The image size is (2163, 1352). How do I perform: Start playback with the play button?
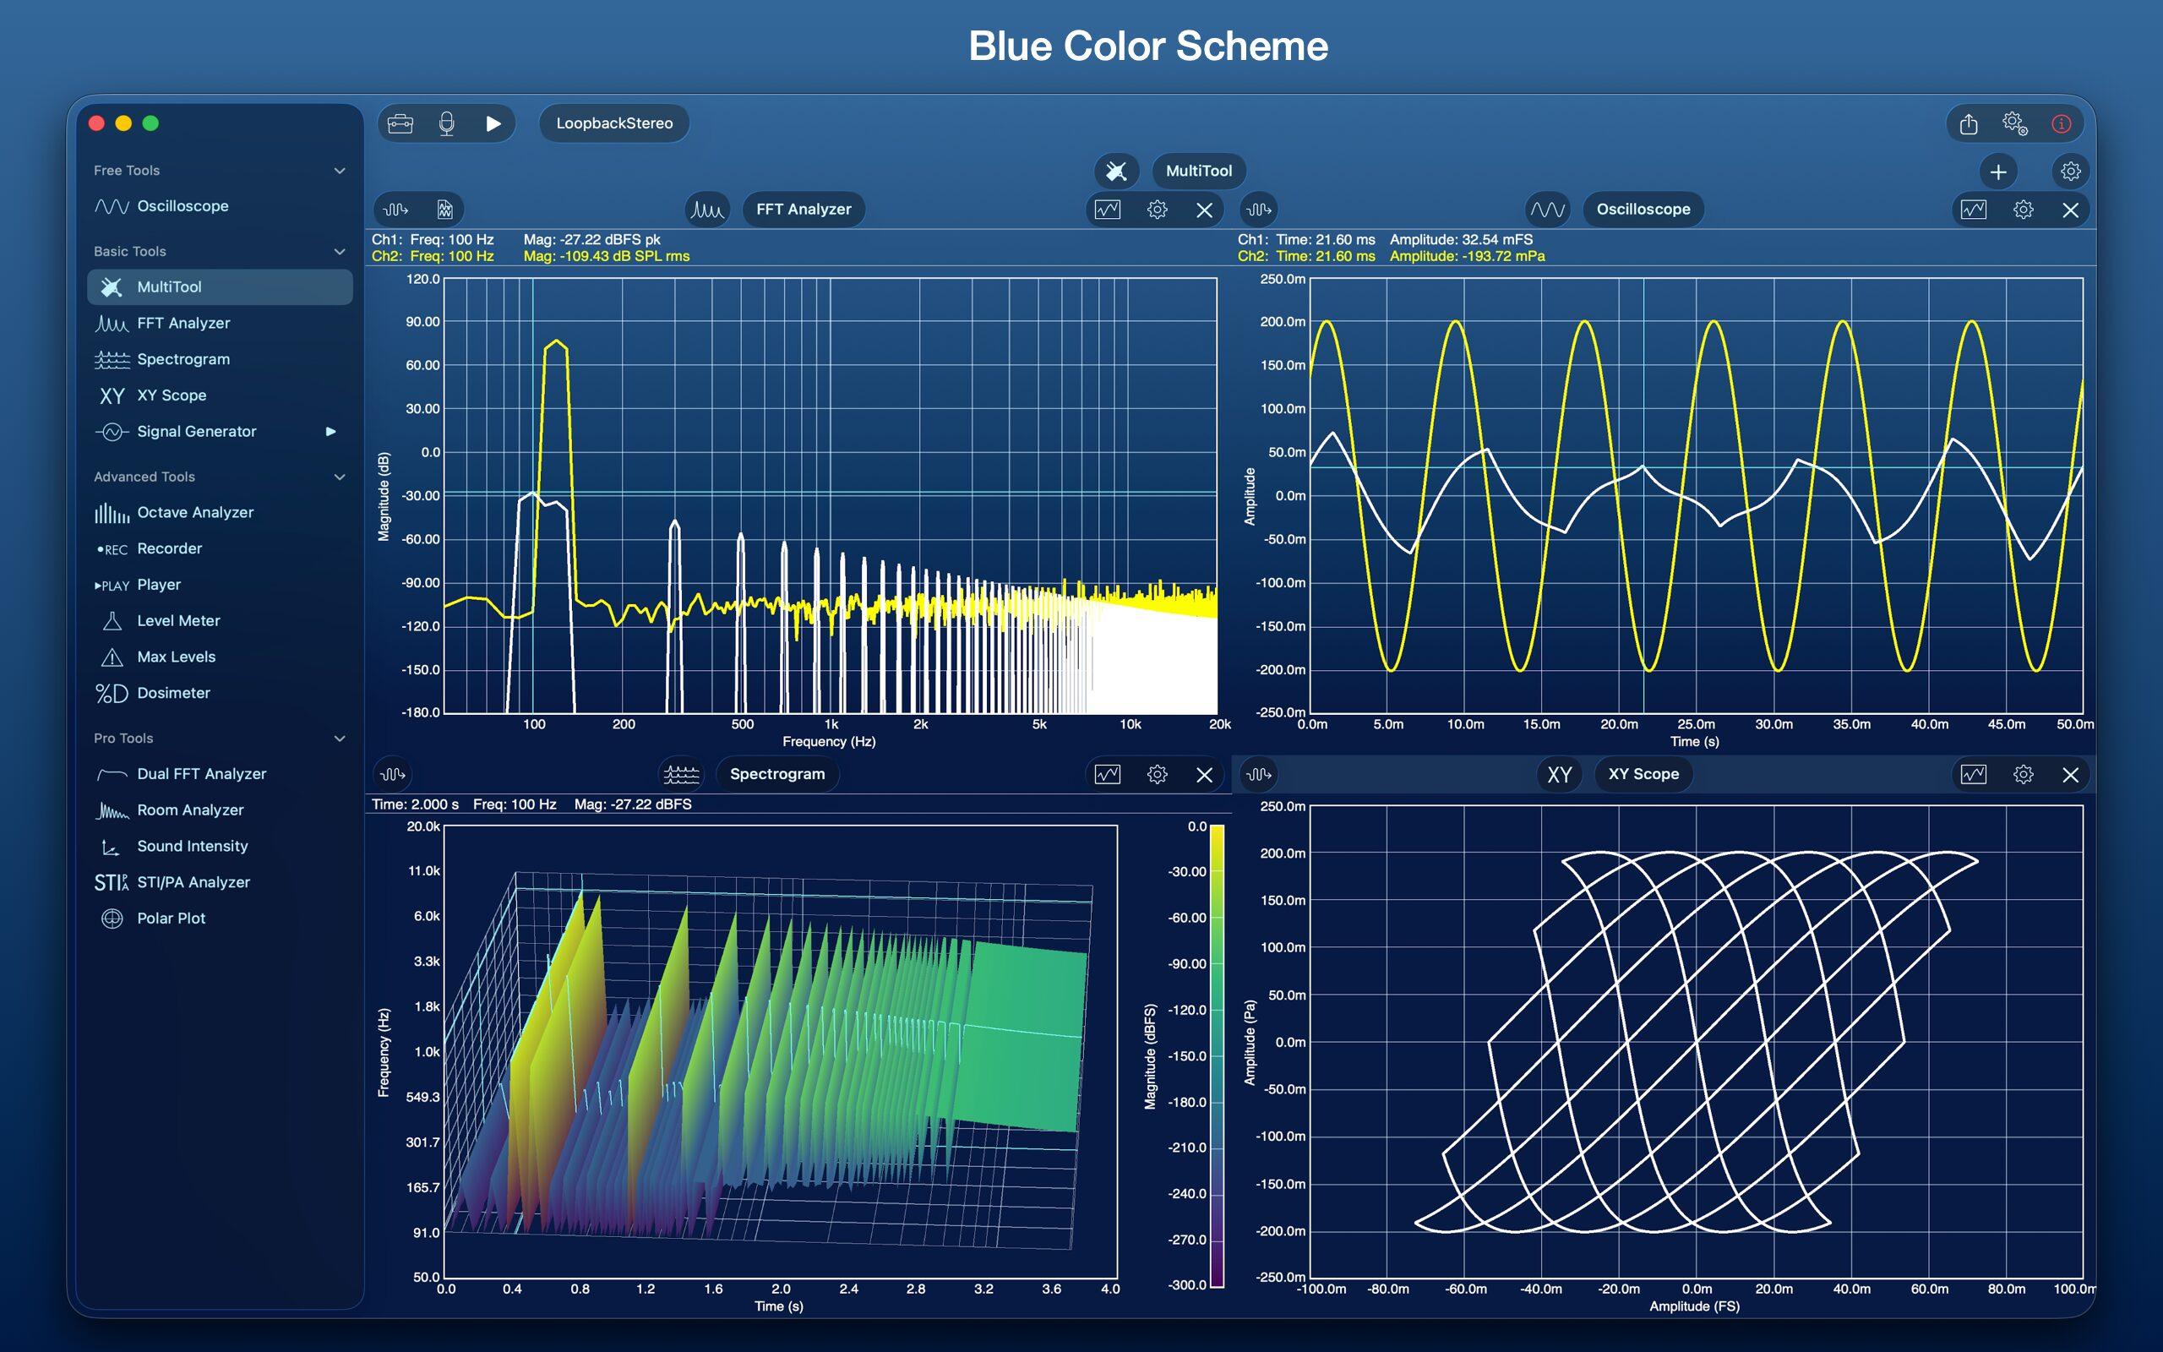coord(493,123)
